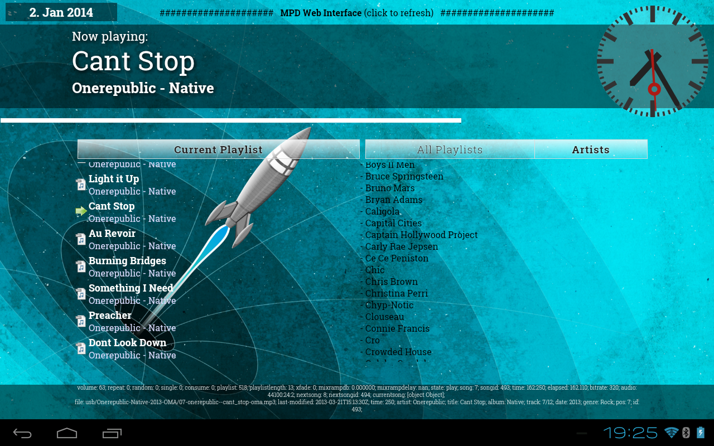The height and width of the screenshot is (446, 714).
Task: Click the music file icon beside Something I Need
Action: click(x=81, y=294)
